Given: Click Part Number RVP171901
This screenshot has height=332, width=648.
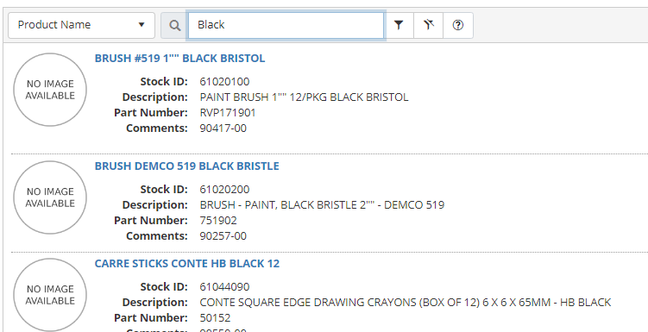Looking at the screenshot, I should pos(228,112).
